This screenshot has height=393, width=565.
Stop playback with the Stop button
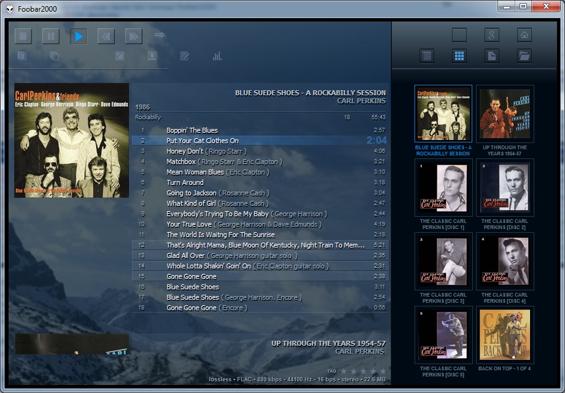point(23,36)
